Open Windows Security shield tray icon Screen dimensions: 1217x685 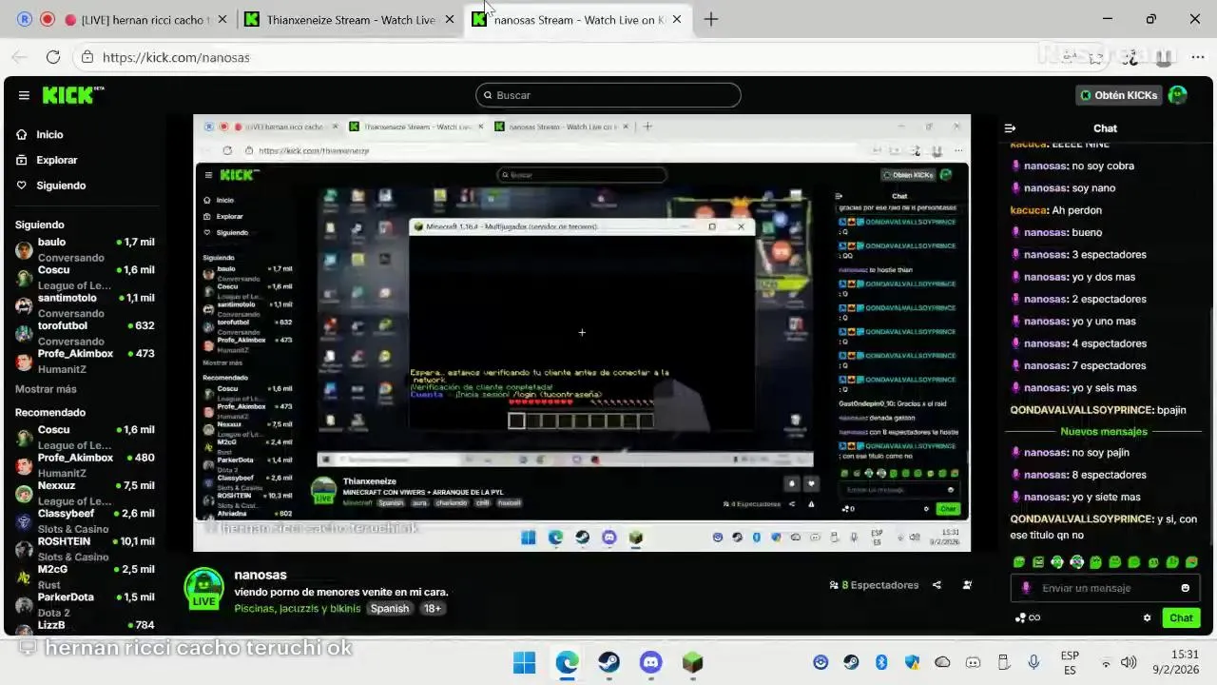tap(912, 662)
